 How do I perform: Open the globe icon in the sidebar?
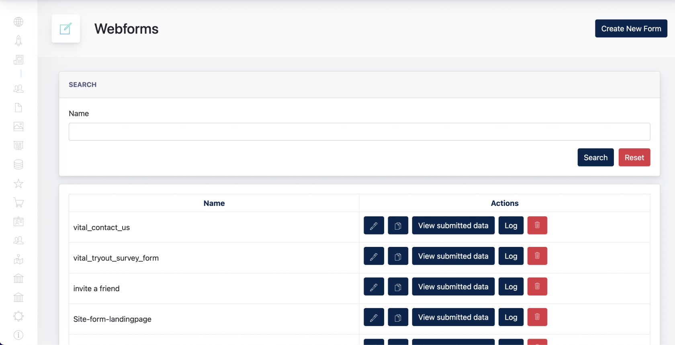click(x=18, y=22)
